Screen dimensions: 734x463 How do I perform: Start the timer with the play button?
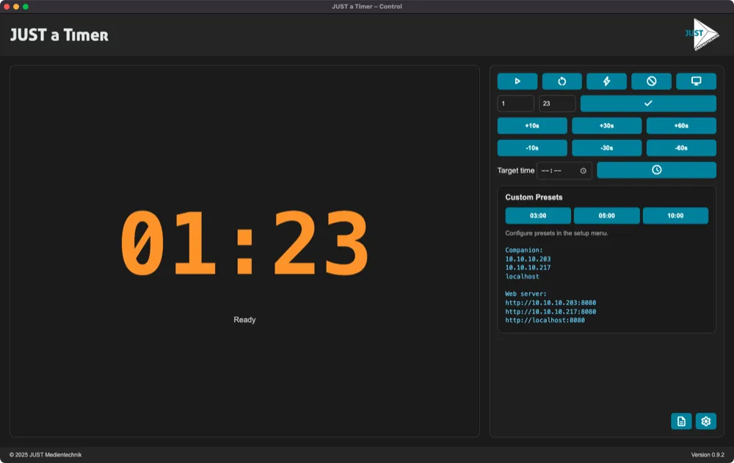tap(517, 81)
